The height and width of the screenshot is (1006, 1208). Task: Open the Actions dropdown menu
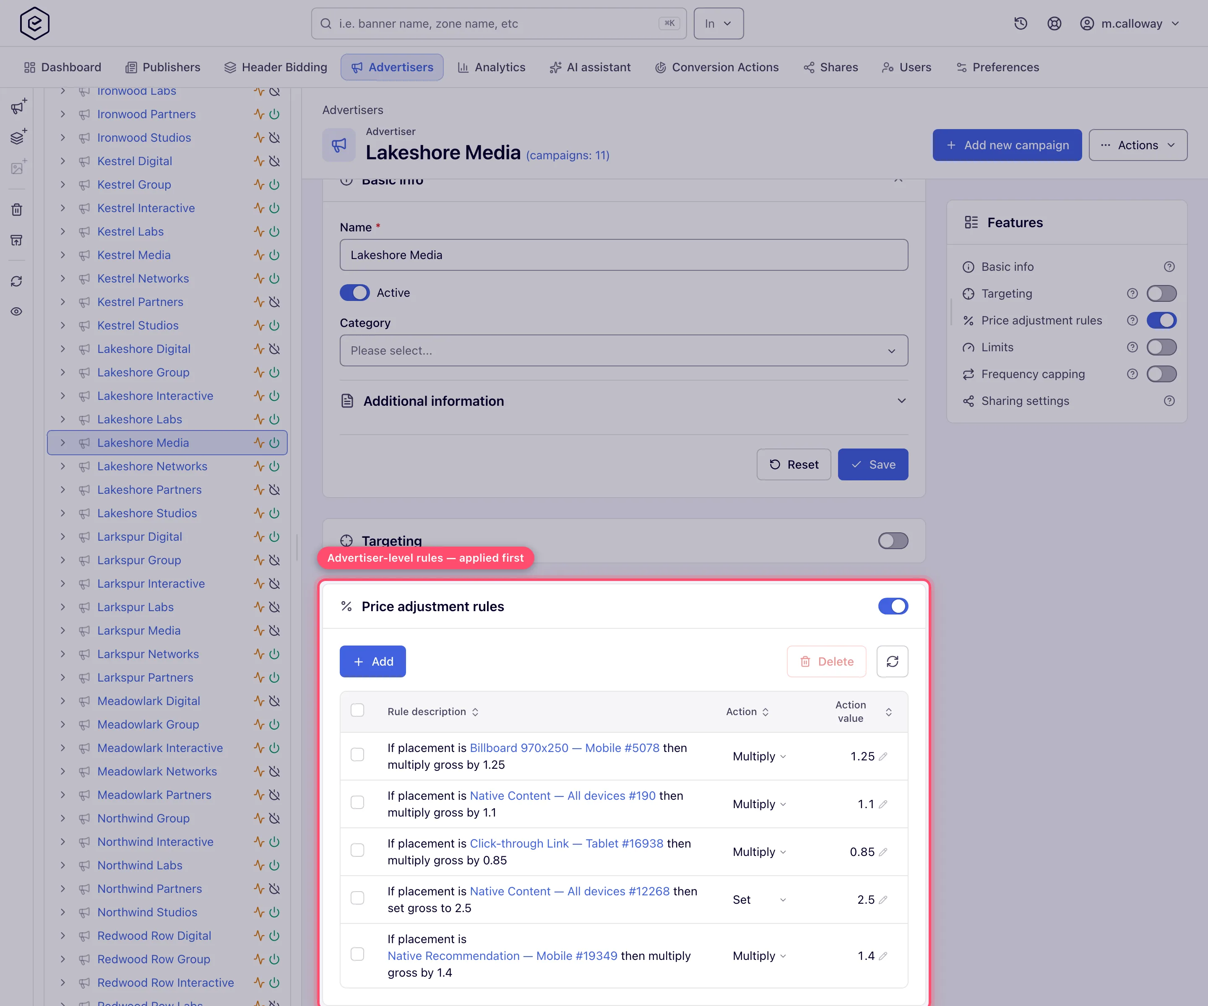tap(1137, 145)
